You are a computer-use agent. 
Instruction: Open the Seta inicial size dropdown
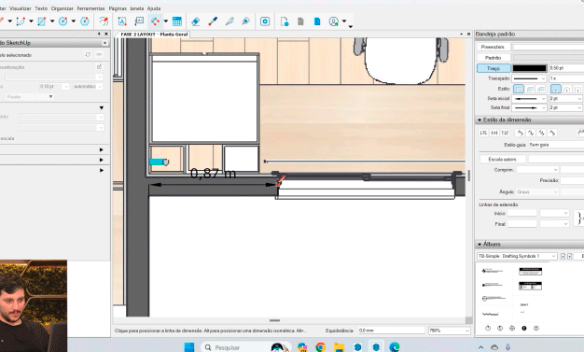(565, 98)
